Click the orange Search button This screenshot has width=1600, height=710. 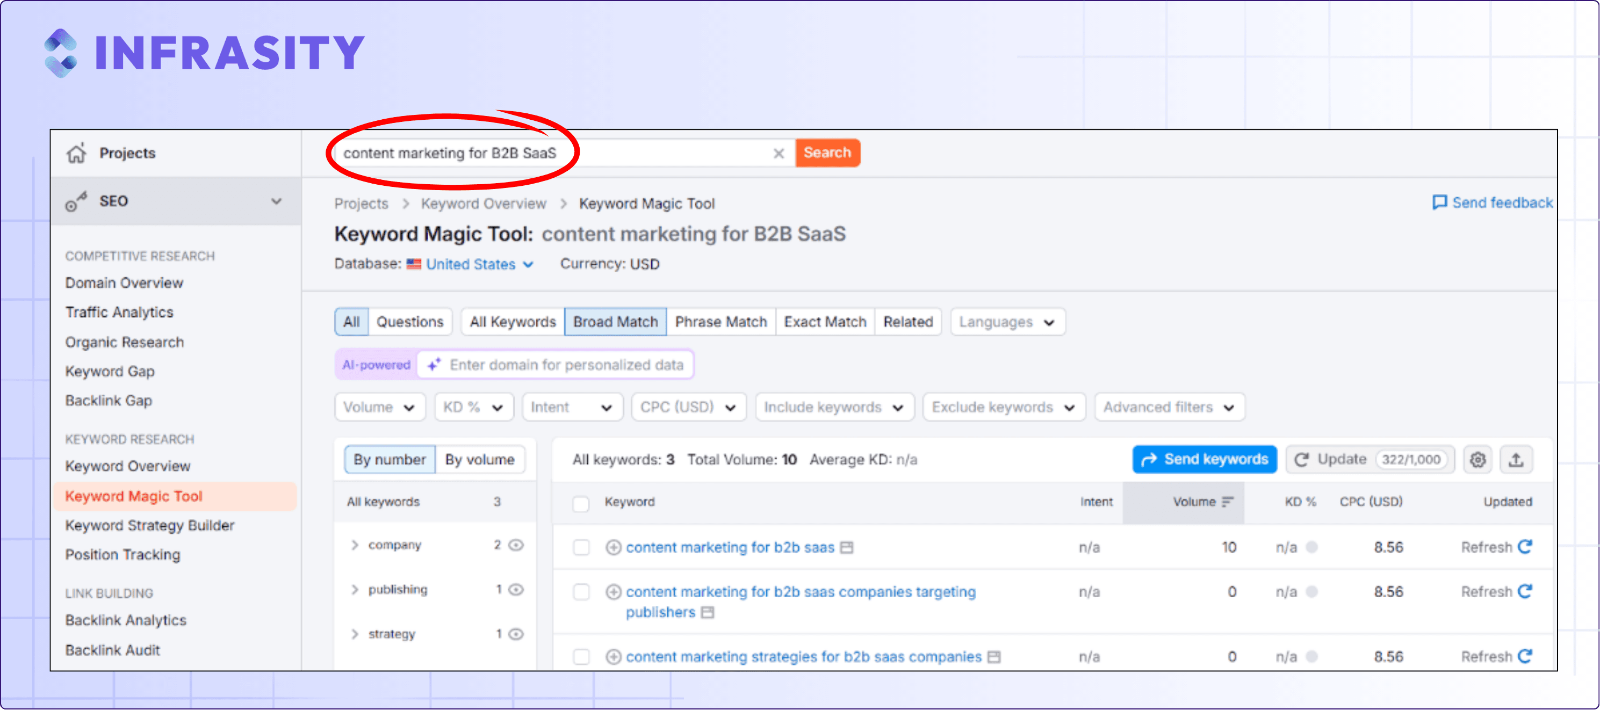(827, 153)
